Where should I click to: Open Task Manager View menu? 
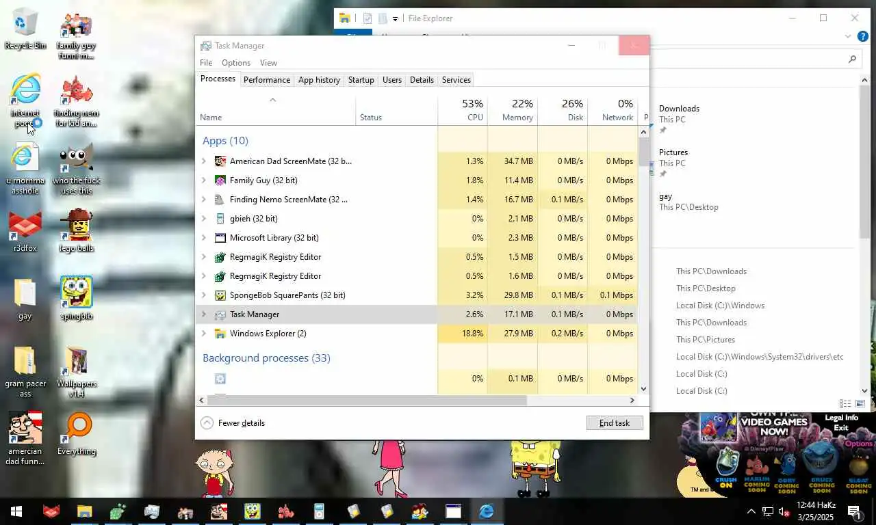coord(268,63)
